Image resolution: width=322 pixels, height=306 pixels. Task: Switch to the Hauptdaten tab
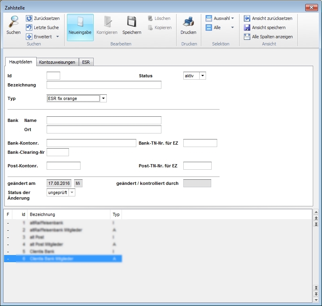pos(21,62)
